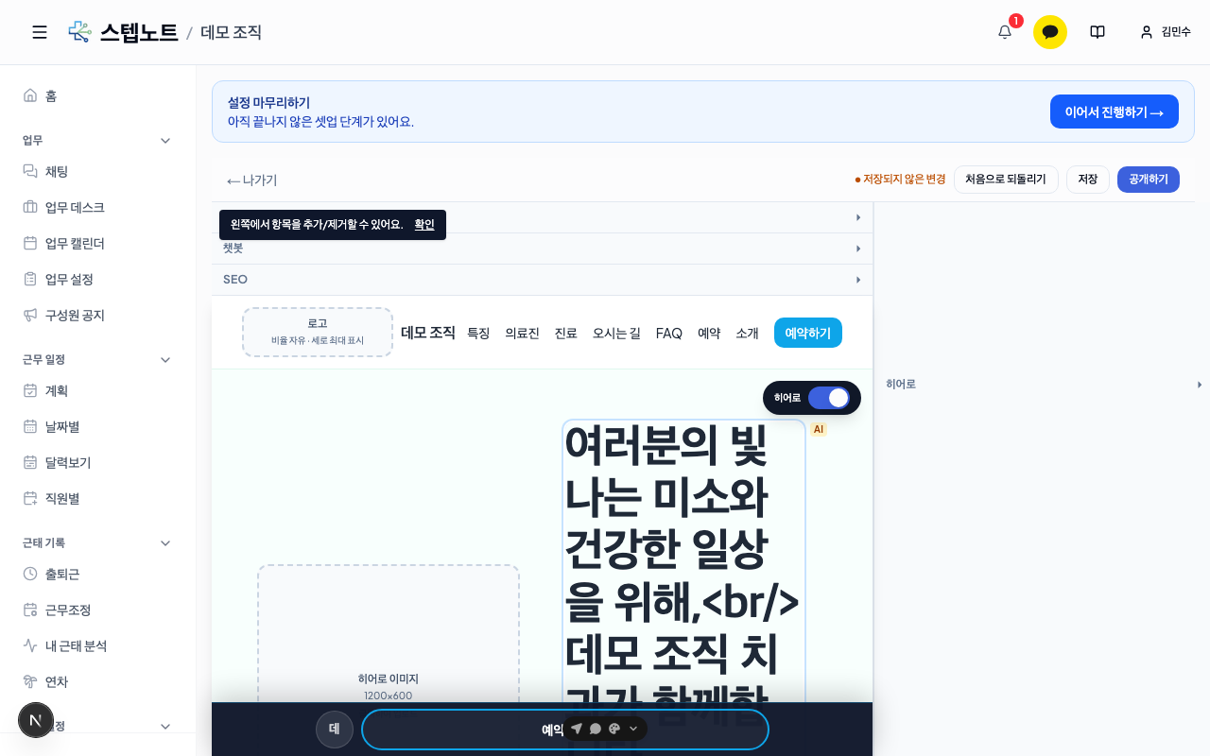Open the hamburger sidebar menu

[x=40, y=32]
